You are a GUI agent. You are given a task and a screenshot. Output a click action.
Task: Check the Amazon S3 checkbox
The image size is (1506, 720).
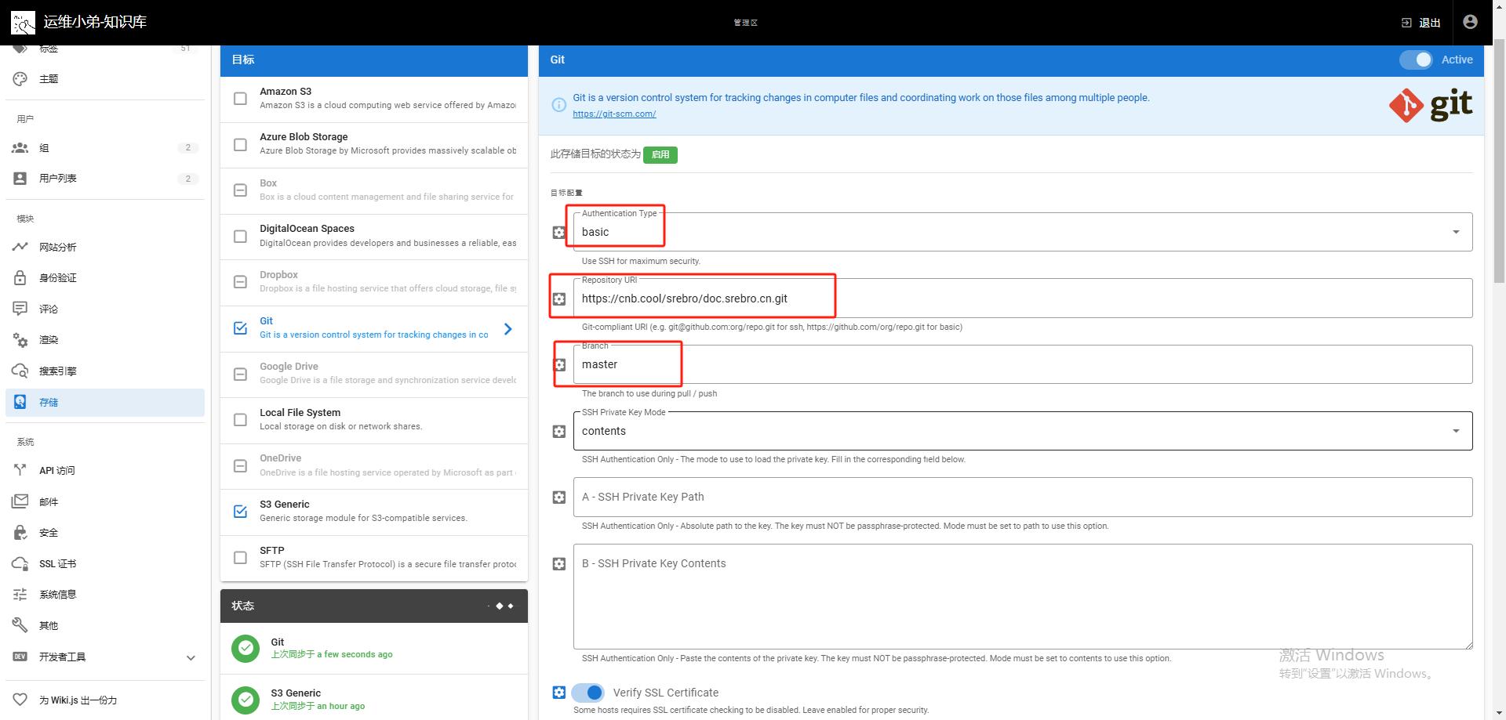click(x=241, y=99)
